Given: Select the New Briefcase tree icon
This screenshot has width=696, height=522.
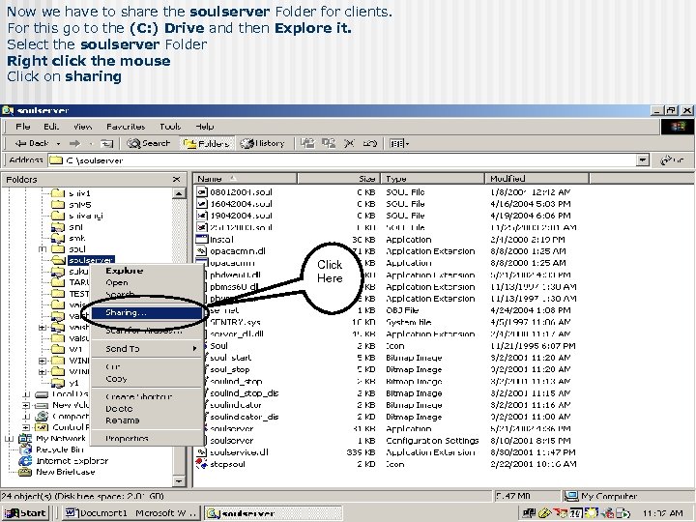Looking at the screenshot, I should point(25,472).
